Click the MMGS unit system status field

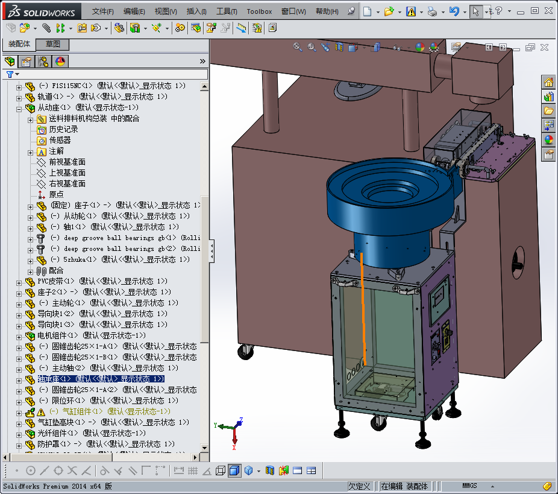click(469, 486)
